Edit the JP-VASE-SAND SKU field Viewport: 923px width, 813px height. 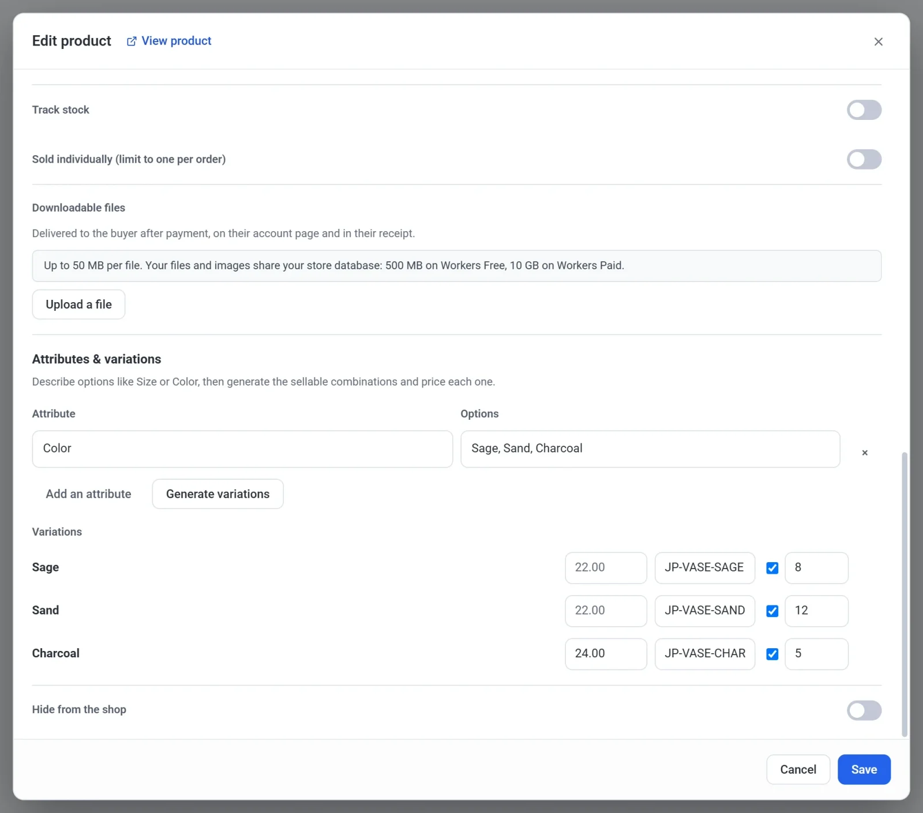click(x=705, y=611)
